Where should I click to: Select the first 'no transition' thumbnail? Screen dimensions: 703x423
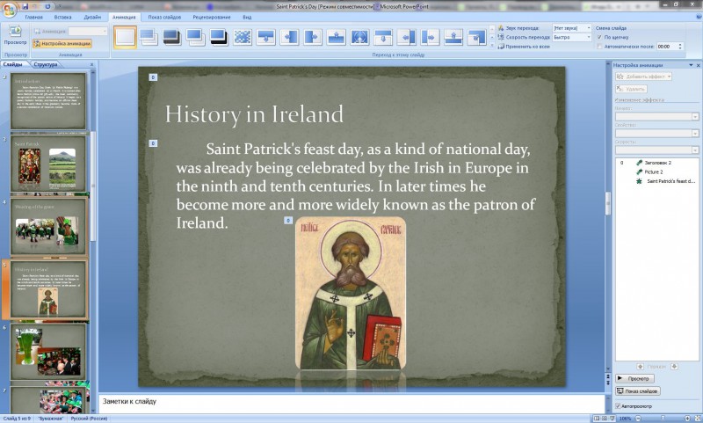[x=125, y=36]
